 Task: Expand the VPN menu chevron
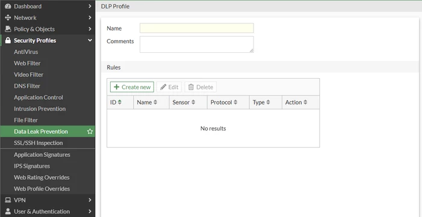pyautogui.click(x=90, y=200)
